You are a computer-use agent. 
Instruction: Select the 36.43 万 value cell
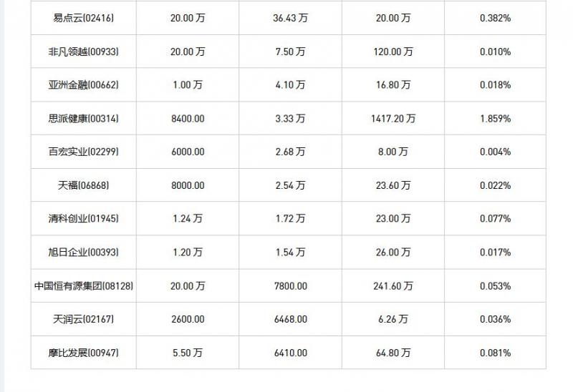pyautogui.click(x=290, y=18)
